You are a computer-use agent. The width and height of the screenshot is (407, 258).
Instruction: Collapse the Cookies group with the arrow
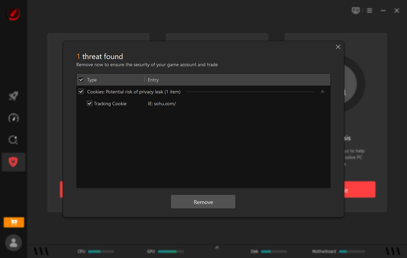(x=323, y=92)
